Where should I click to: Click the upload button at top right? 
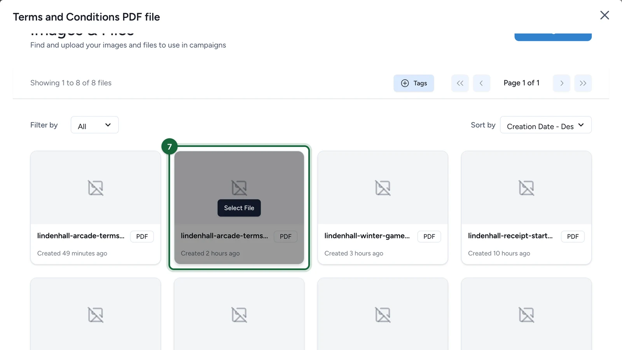pos(553,37)
